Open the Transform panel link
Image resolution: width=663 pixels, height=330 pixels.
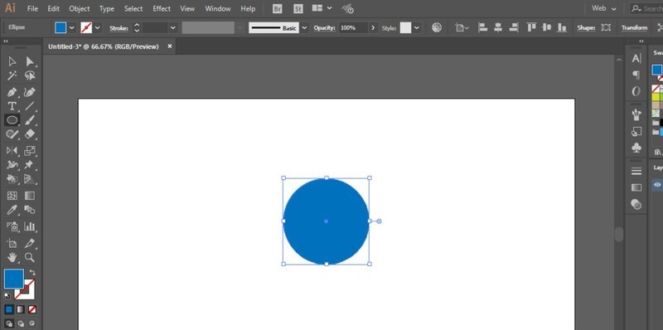634,28
